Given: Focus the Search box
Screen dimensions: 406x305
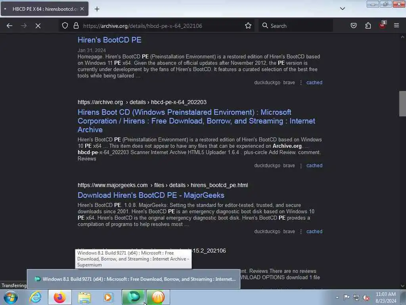Looking at the screenshot, I should [x=295, y=26].
